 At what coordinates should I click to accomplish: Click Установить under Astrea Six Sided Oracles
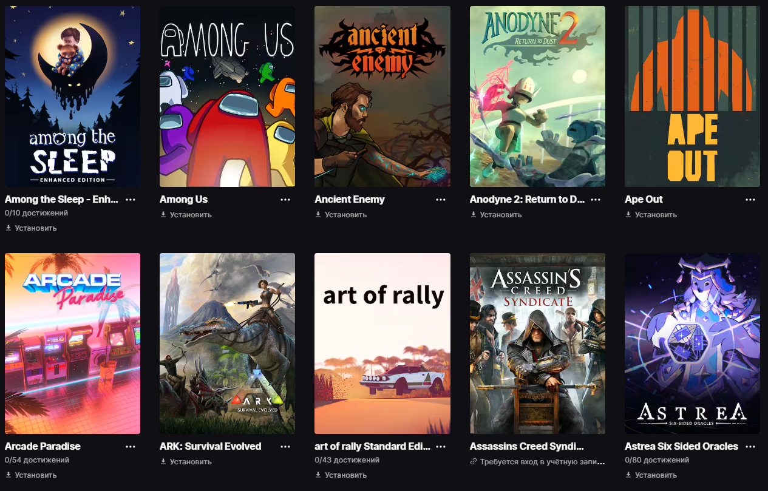click(x=651, y=475)
